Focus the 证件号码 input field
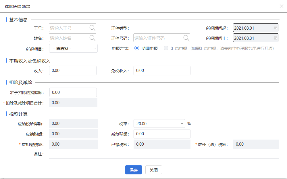The height and width of the screenshot is (179, 287). tap(162, 38)
